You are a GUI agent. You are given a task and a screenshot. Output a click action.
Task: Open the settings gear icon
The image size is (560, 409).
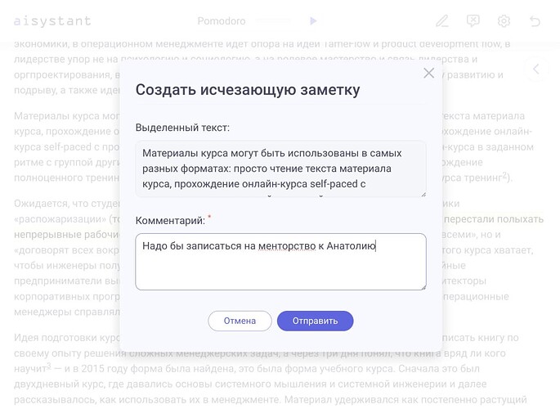(x=504, y=21)
